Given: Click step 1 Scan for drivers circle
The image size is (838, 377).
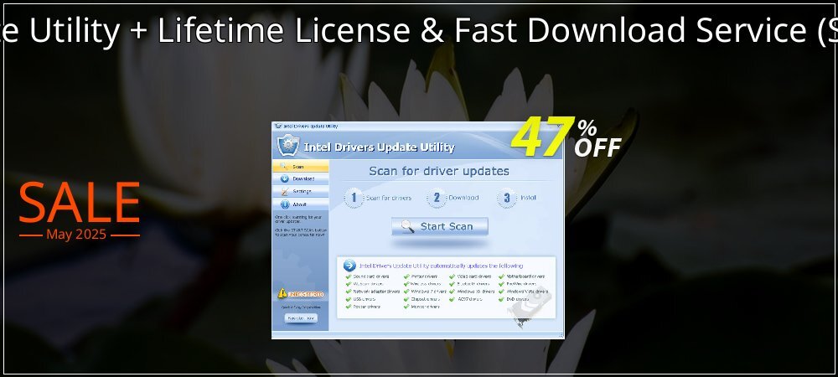Looking at the screenshot, I should pos(354,198).
